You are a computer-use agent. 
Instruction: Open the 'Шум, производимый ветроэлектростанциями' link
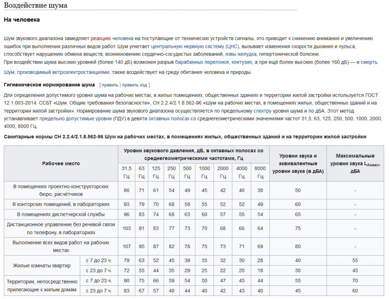coord(56,72)
